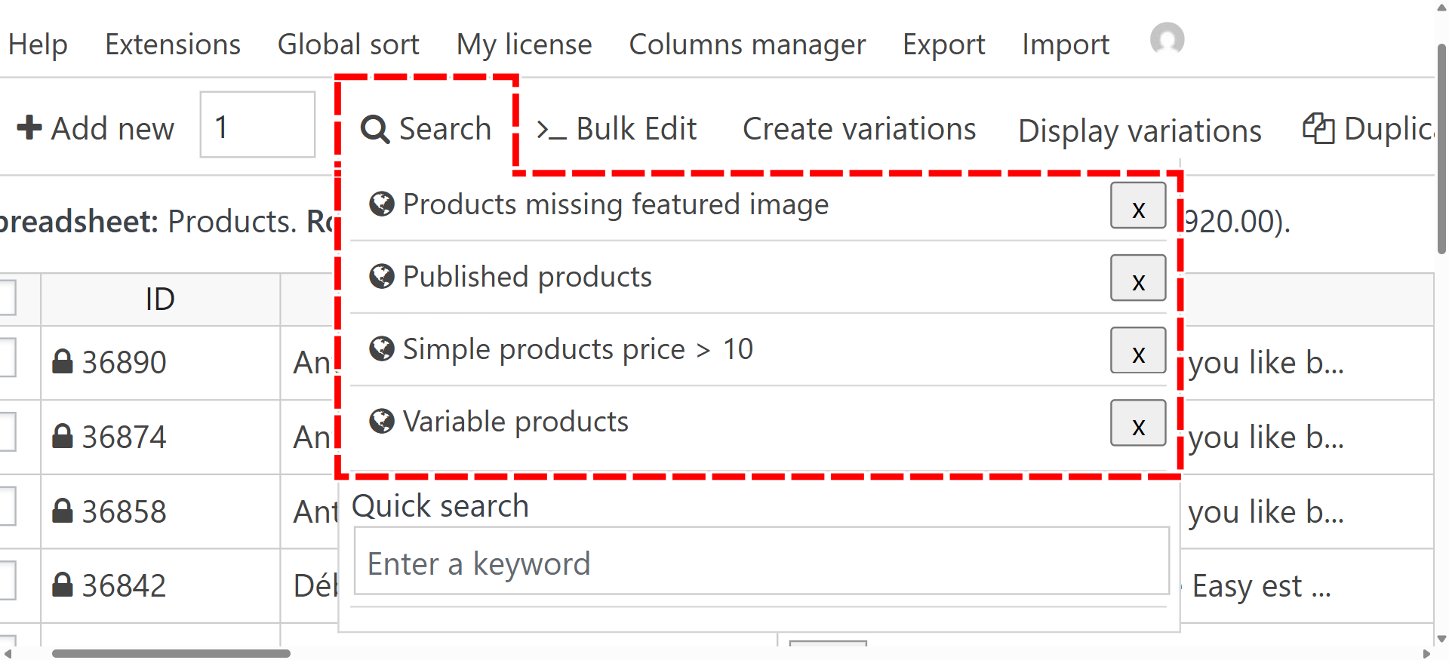Click the Duplicate copy icon

[x=1318, y=128]
